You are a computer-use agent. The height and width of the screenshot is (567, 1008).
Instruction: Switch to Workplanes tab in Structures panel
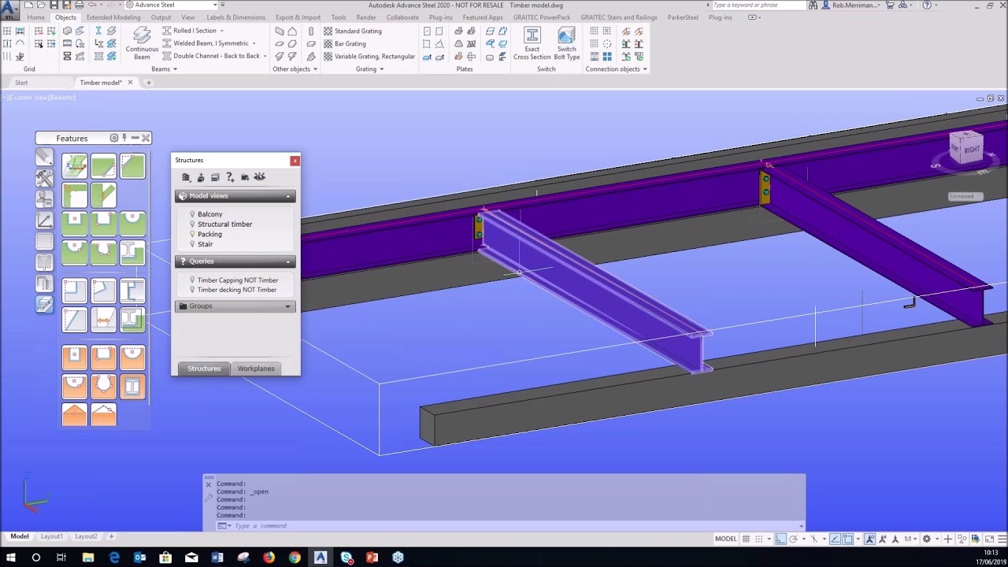256,369
